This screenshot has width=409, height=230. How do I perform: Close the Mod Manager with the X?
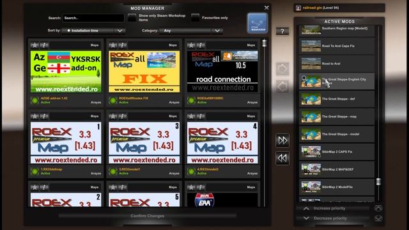tap(266, 8)
